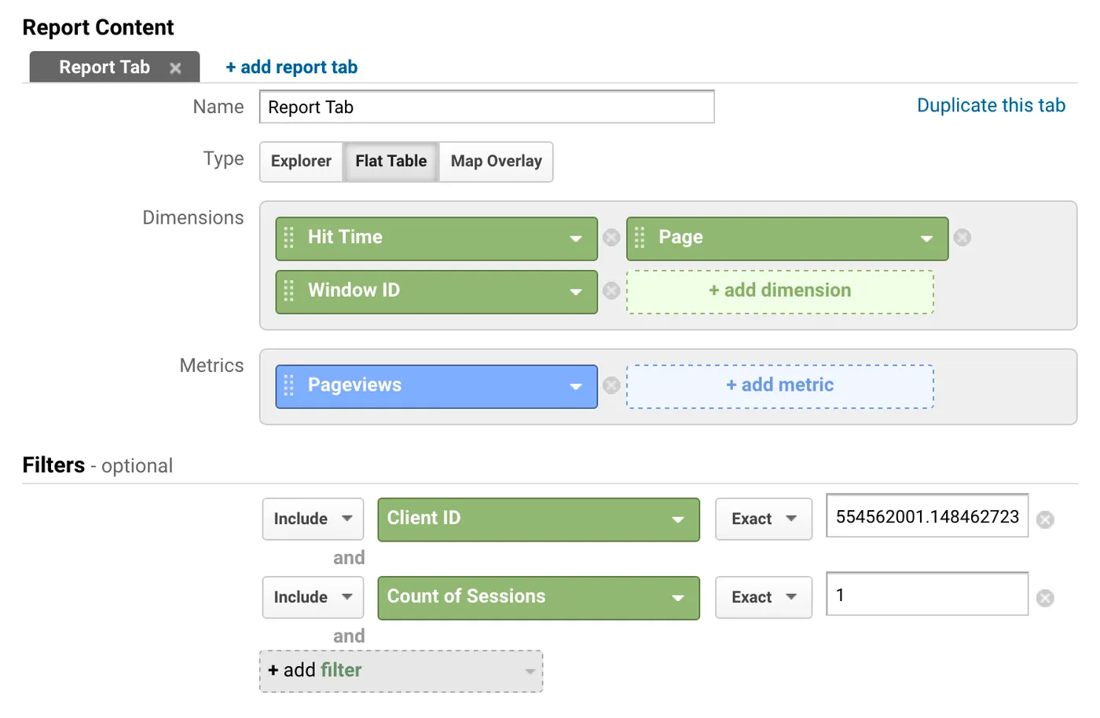Select the Flat Table report type
This screenshot has height=718, width=1100.
390,162
